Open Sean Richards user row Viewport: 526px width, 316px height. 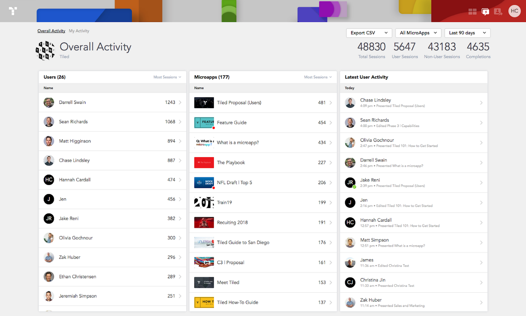(112, 122)
